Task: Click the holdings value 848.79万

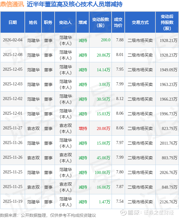Action: coord(169,187)
